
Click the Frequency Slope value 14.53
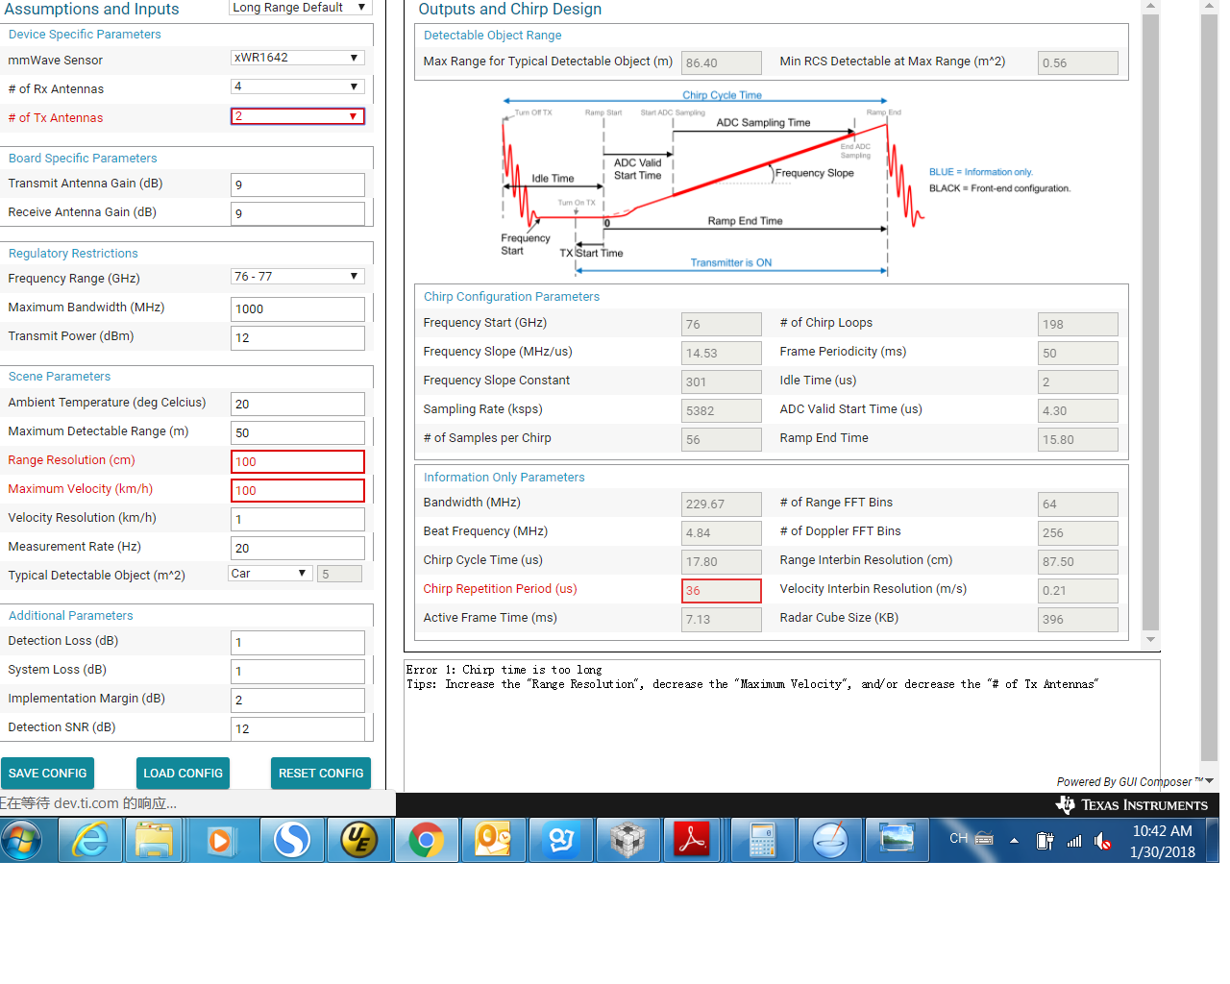(x=722, y=353)
